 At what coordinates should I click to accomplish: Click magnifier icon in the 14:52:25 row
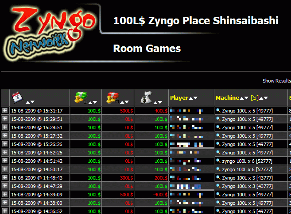tap(218, 153)
